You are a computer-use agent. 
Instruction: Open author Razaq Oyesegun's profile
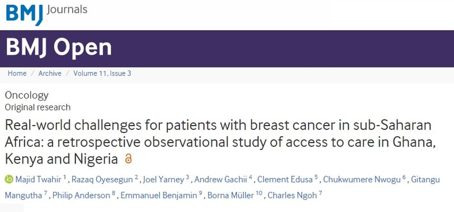point(102,179)
